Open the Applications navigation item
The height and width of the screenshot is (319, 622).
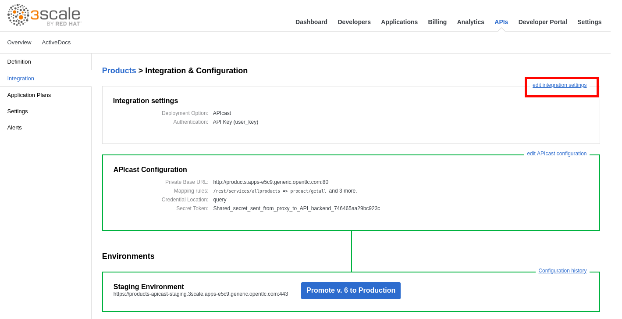399,22
